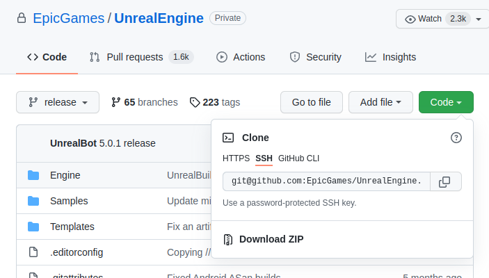This screenshot has width=489, height=278.
Task: Open the 5.0.1 release commit message
Action: (x=127, y=143)
